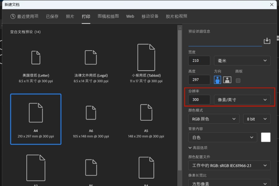Open the 工作中的 RGB color profile dropdown
Image resolution: width=279 pixels, height=186 pixels.
click(229, 165)
